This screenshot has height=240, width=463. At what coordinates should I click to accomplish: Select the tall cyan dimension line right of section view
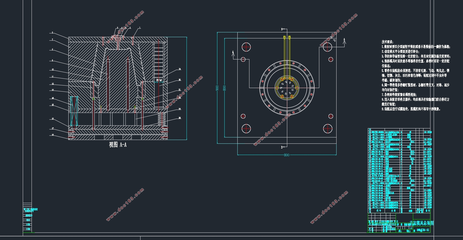click(187, 88)
